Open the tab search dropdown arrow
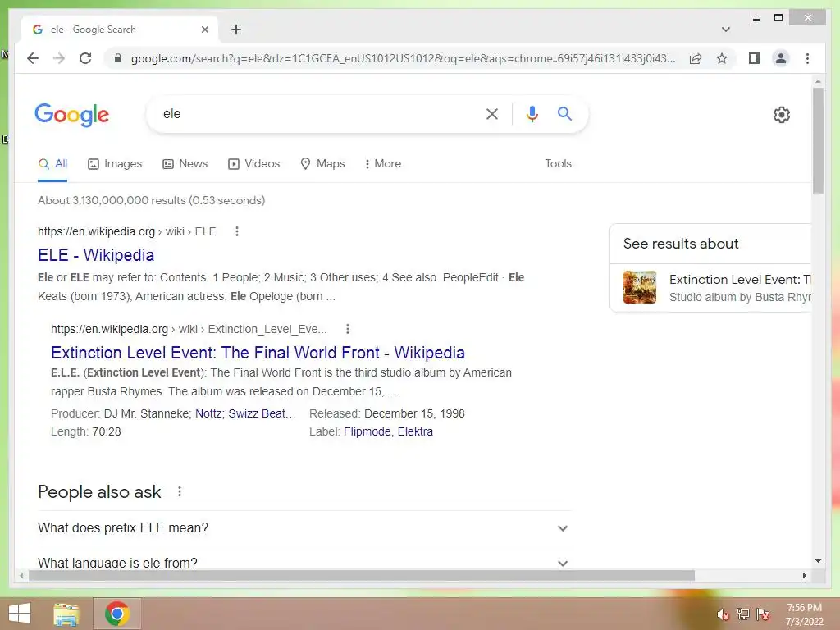The height and width of the screenshot is (630, 840). tap(726, 30)
